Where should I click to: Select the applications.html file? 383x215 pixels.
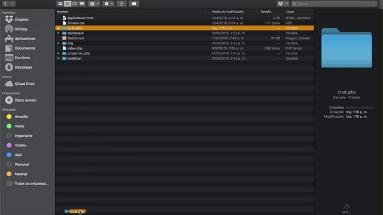(184, 18)
